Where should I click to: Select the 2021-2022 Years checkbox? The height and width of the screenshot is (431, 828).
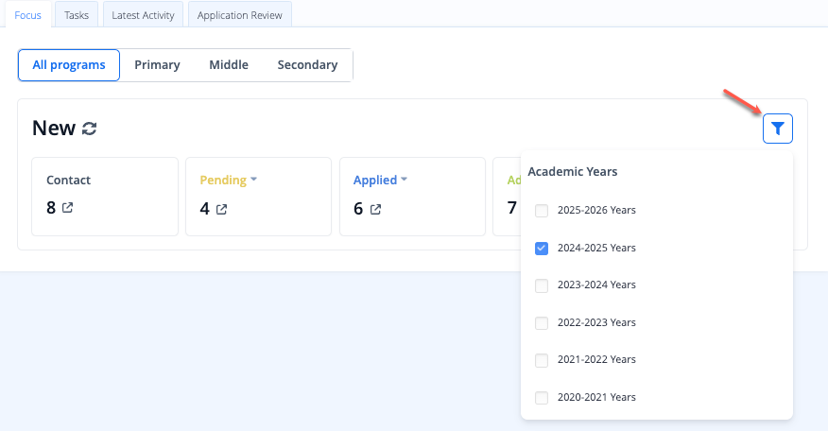point(542,360)
